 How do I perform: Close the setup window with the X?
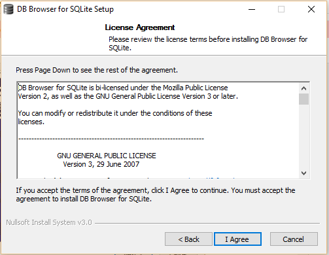[311, 9]
